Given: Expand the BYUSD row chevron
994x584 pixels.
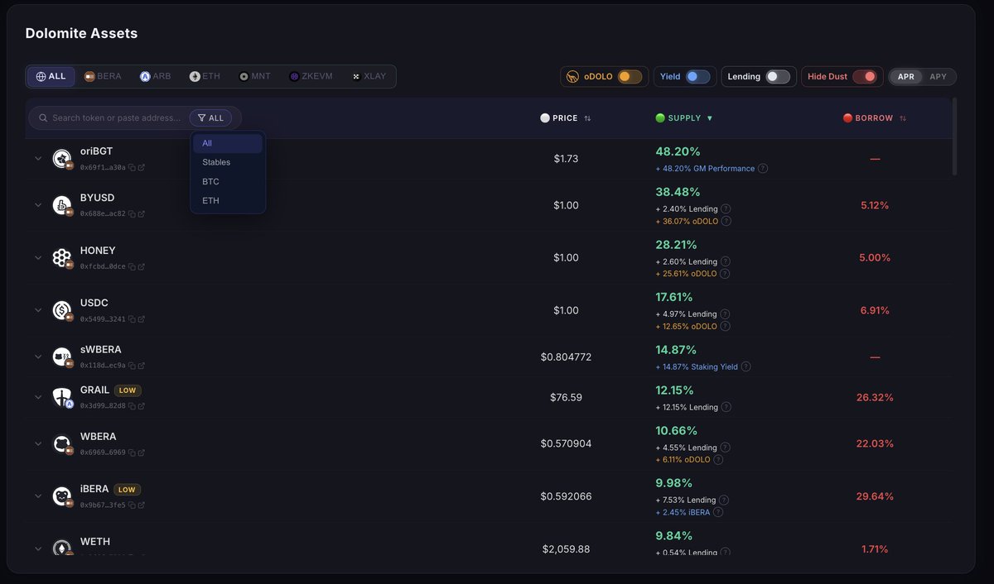Looking at the screenshot, I should pos(38,204).
